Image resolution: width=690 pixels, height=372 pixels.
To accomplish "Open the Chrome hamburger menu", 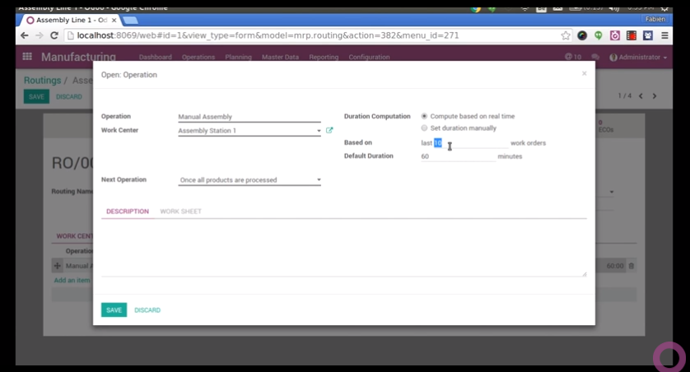I will tap(665, 35).
